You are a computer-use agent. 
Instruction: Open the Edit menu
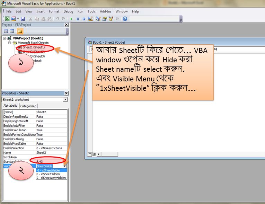point(18,11)
